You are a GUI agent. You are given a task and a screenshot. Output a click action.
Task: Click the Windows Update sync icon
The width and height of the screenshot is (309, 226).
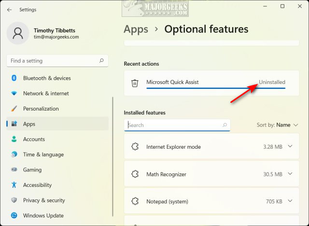tap(14, 215)
